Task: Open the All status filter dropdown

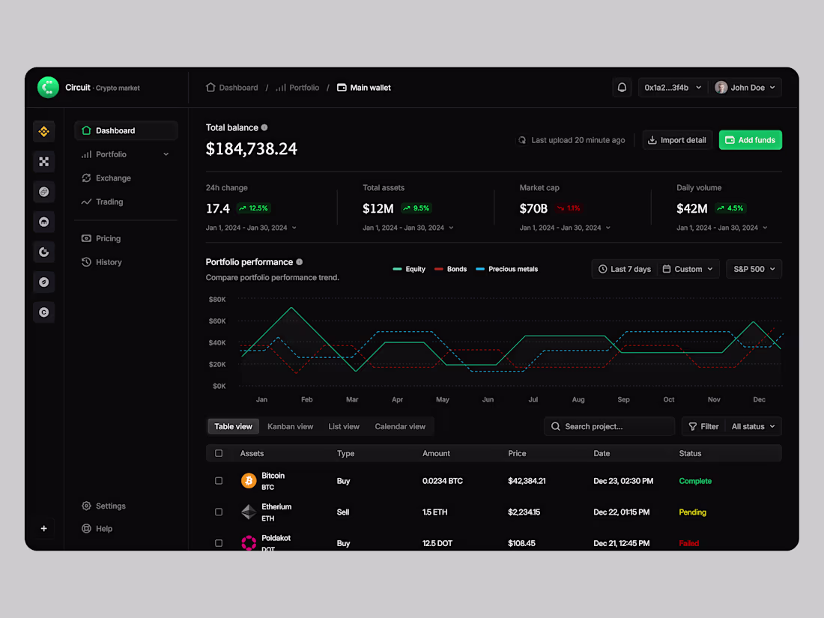Action: 752,426
